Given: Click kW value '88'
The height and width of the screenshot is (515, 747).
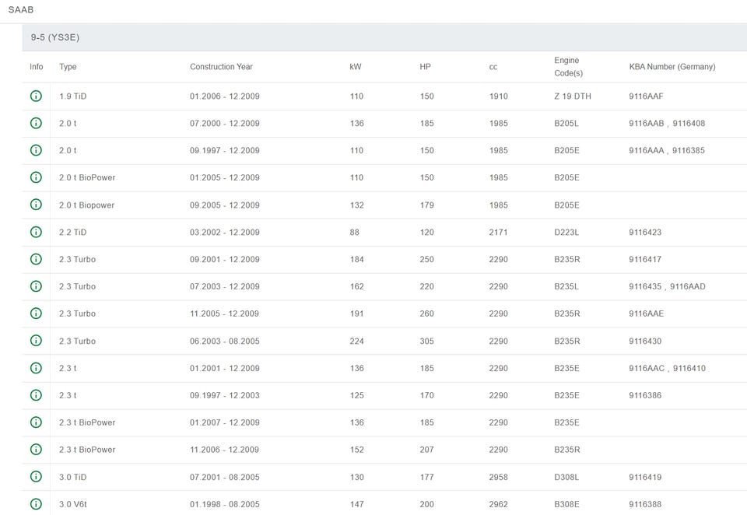Looking at the screenshot, I should pos(355,233).
